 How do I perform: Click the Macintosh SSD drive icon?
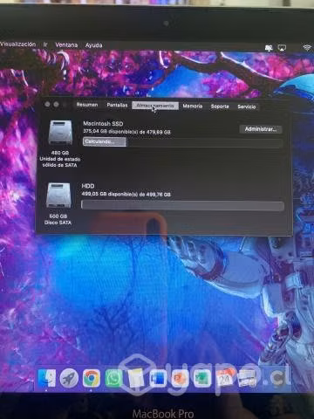click(x=60, y=133)
